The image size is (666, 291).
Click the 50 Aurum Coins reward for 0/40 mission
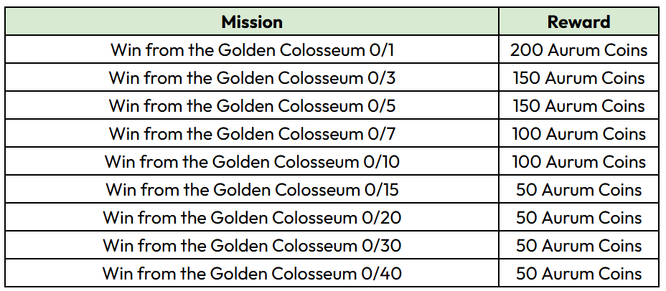tap(578, 274)
